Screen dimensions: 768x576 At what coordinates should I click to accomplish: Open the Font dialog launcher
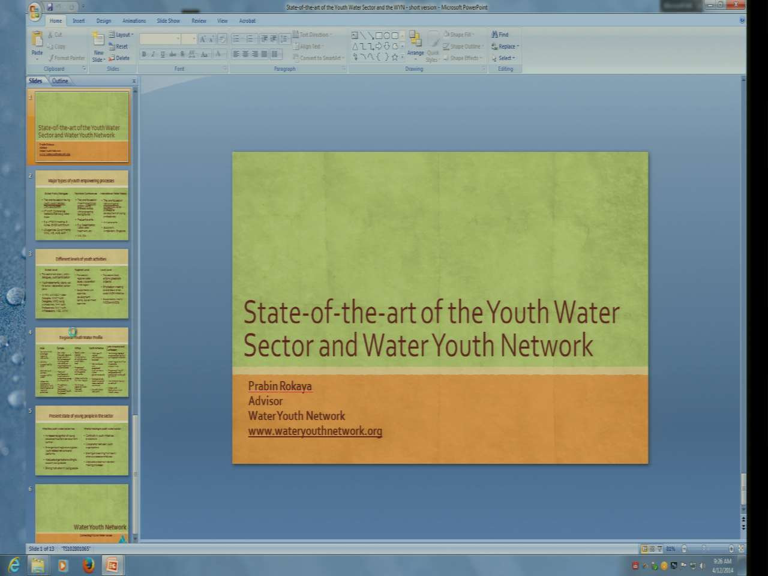coord(225,68)
